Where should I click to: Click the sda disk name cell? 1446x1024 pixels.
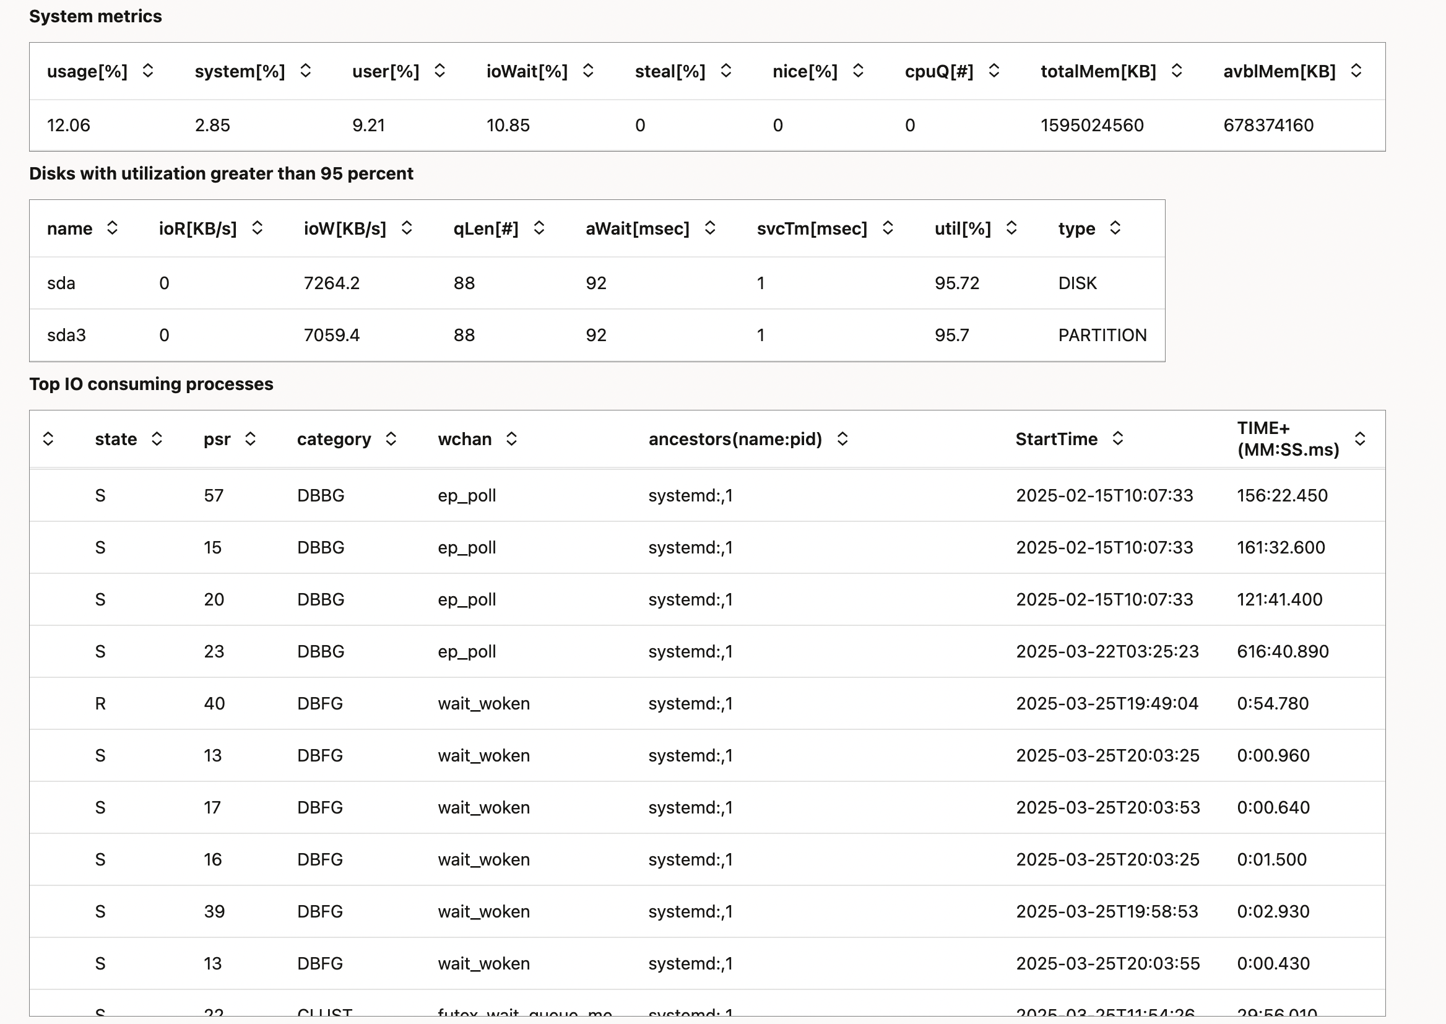(61, 282)
